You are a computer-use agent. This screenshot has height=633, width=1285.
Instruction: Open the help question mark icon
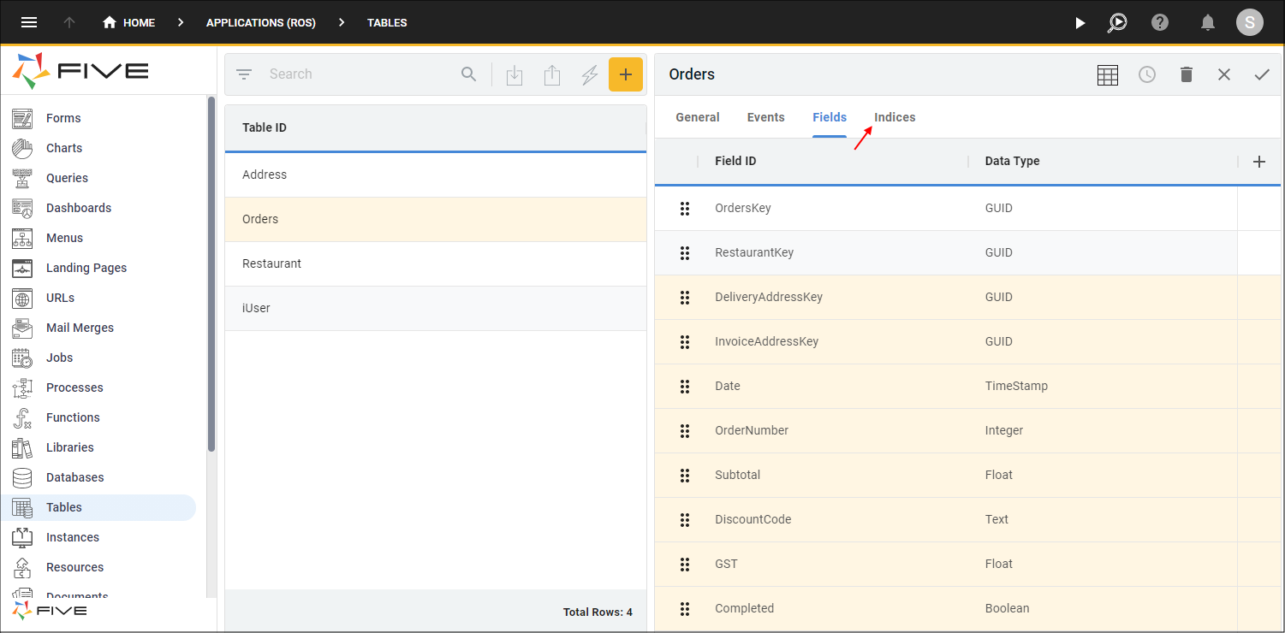click(x=1160, y=22)
